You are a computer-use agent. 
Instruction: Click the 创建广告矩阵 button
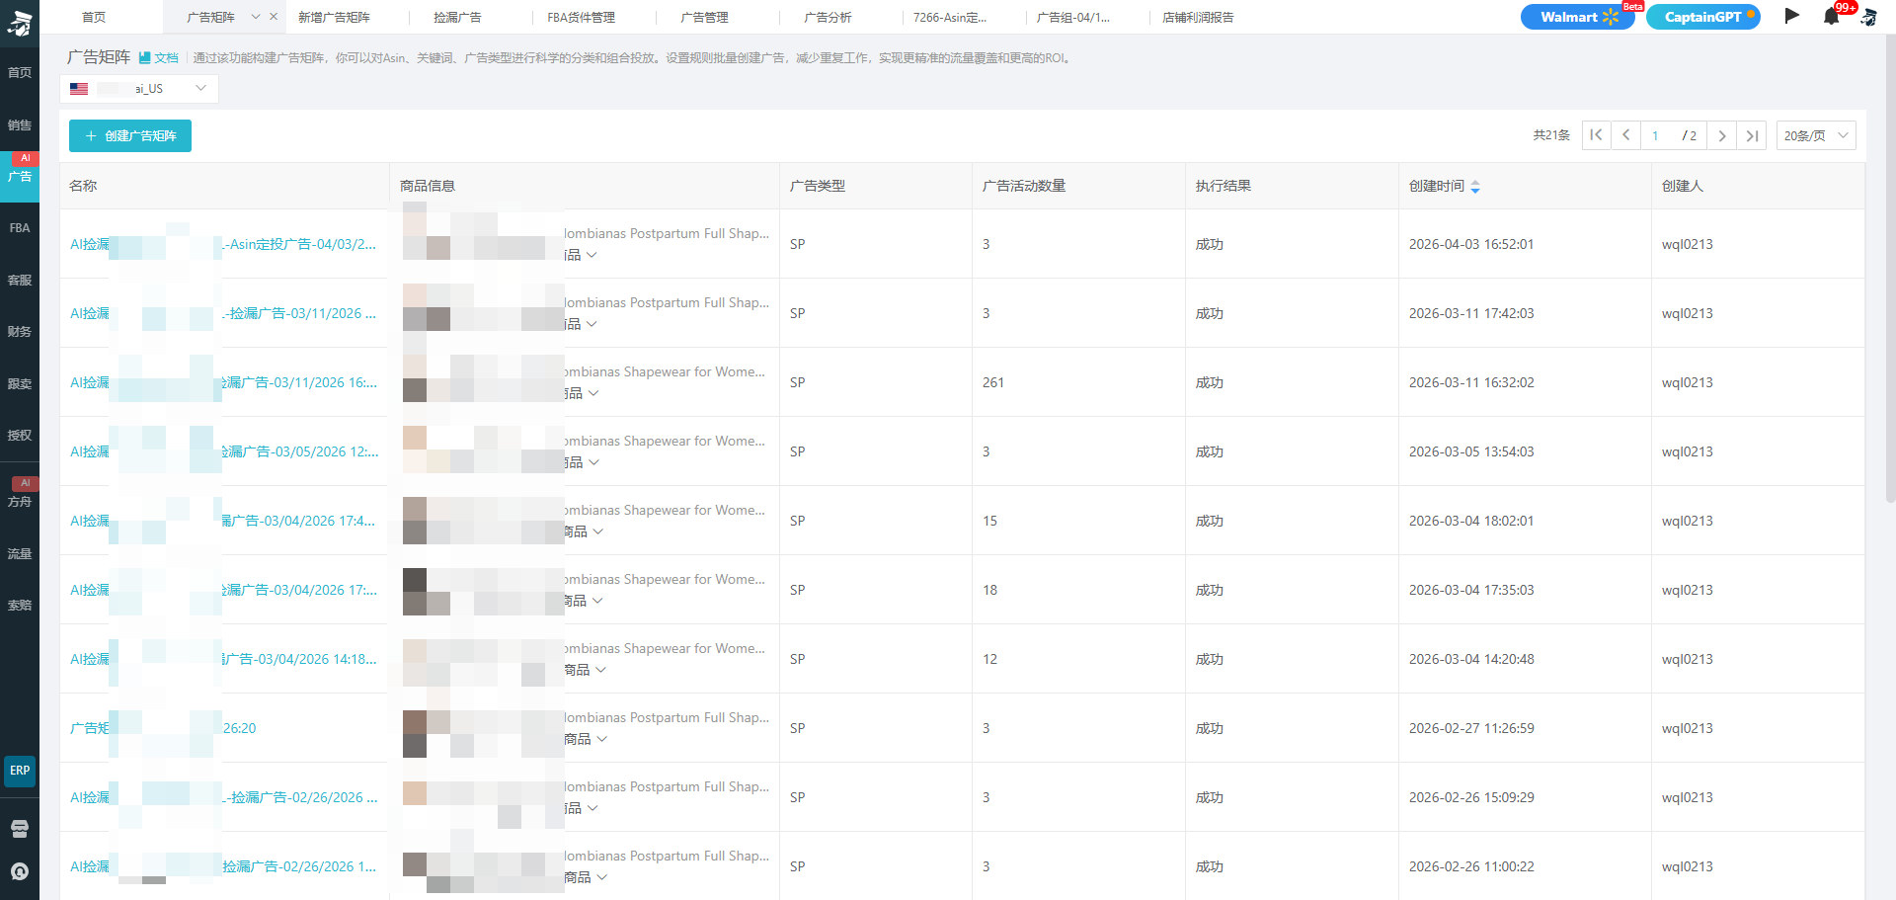(x=130, y=135)
